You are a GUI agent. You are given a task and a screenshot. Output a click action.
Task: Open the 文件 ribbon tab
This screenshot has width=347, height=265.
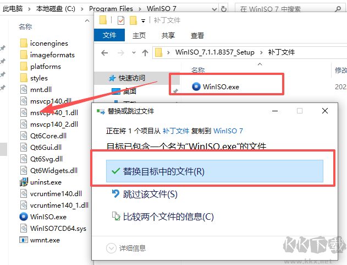(109, 35)
